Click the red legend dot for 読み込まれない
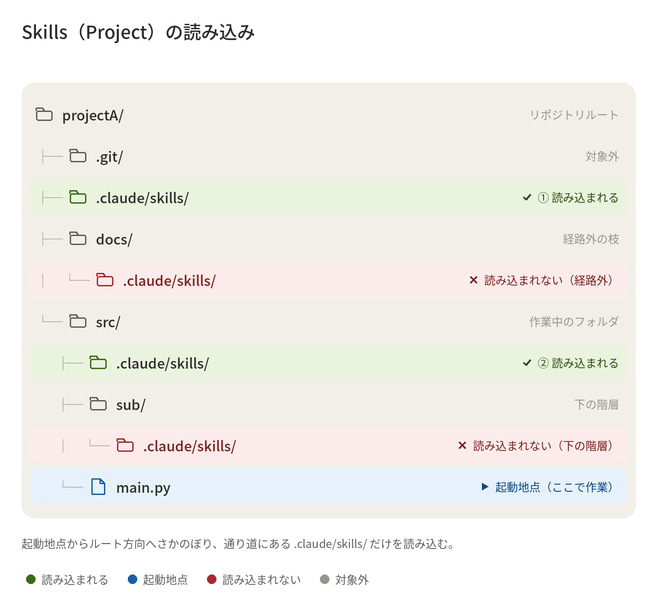This screenshot has height=606, width=657. [x=211, y=579]
